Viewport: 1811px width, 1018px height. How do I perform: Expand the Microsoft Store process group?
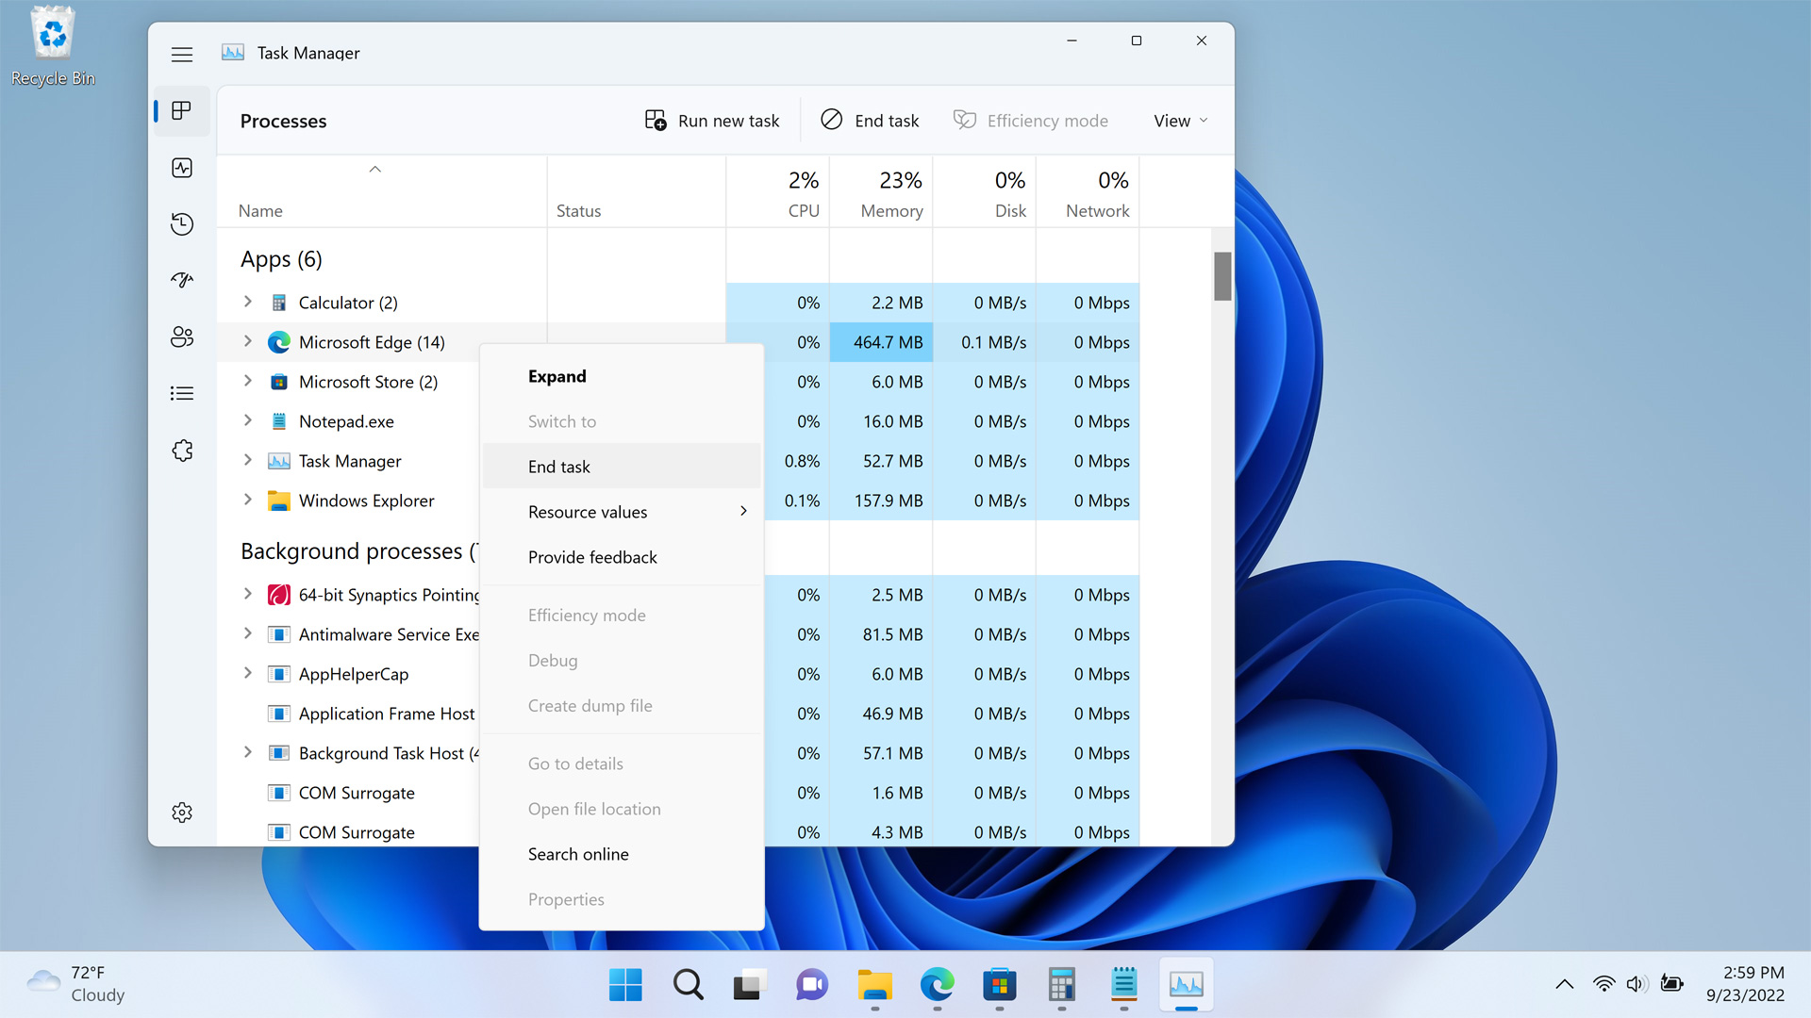[x=248, y=381]
